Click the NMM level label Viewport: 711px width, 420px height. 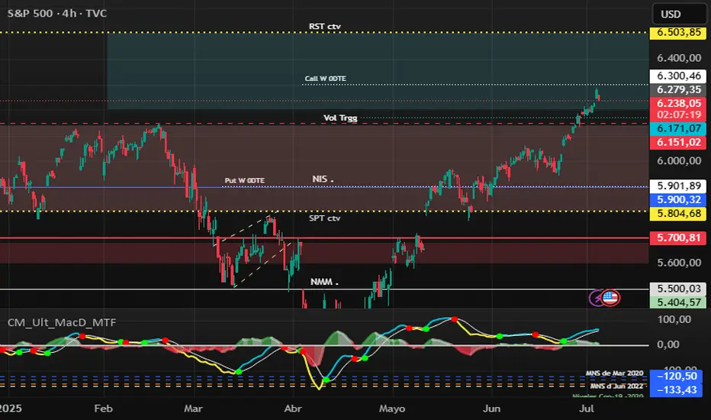click(x=323, y=282)
